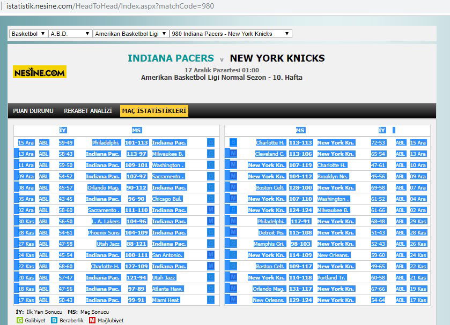Click Brooklyn Ne. team name
Image resolution: width=450 pixels, height=325 pixels.
(x=333, y=176)
